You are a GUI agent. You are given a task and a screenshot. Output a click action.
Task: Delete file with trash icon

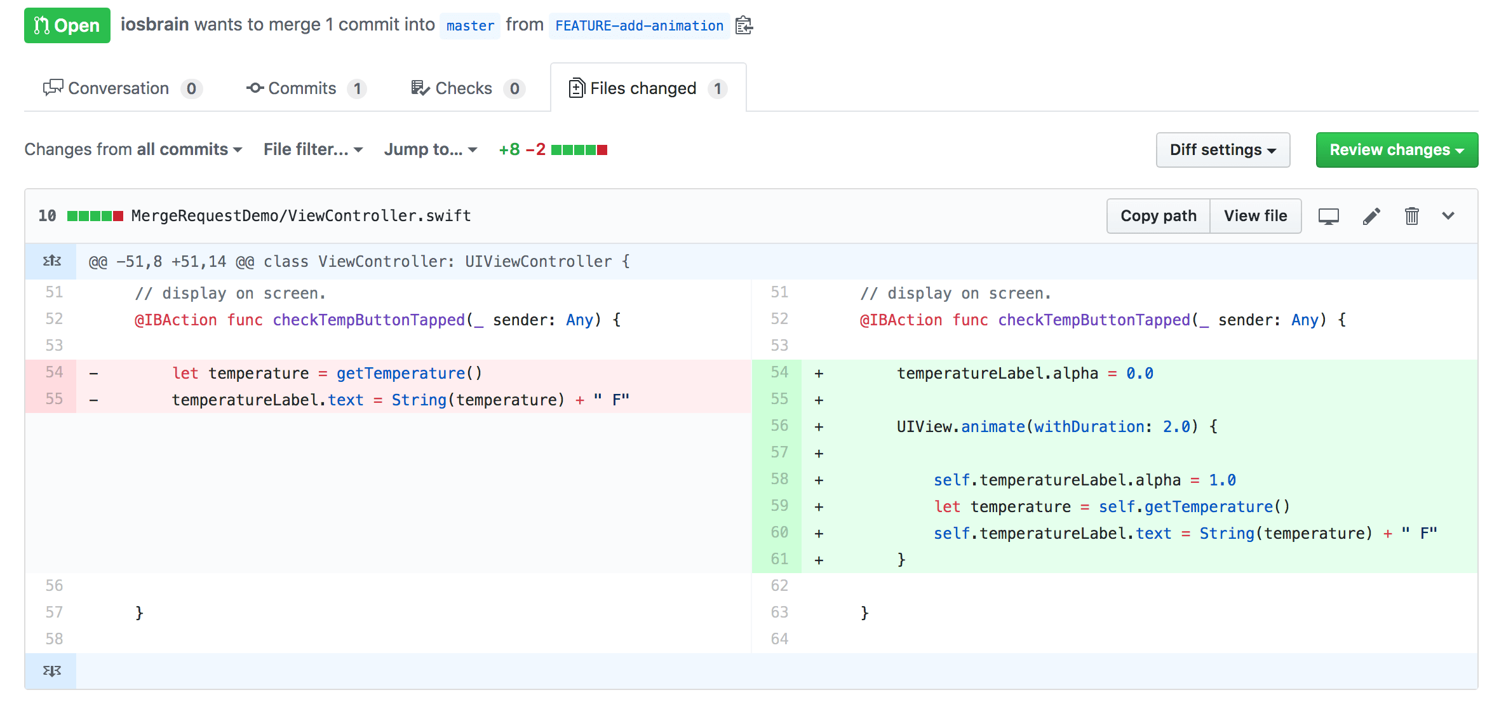[x=1411, y=216]
